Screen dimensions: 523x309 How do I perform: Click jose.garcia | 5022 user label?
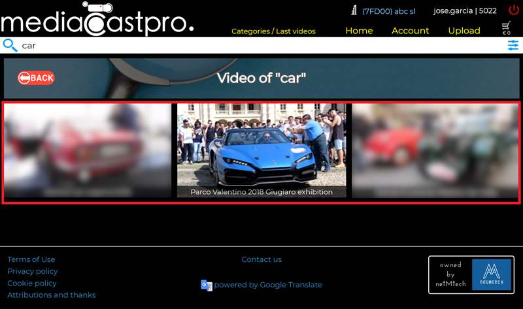(x=465, y=11)
